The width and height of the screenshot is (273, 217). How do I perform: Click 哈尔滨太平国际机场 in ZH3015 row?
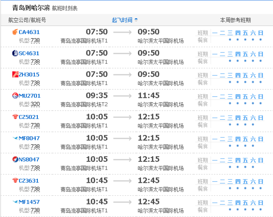161,83
